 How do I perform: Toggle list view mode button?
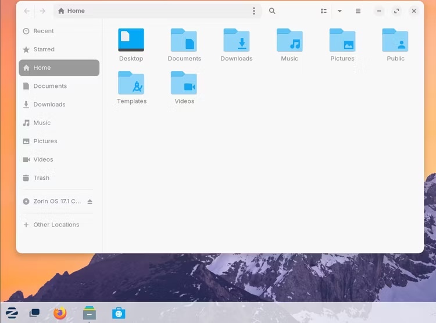[x=323, y=11]
